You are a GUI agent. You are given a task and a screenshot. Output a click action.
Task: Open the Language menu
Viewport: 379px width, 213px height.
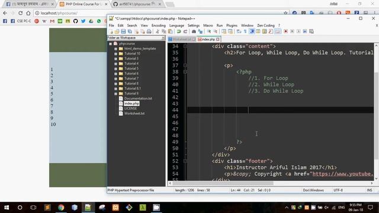pos(176,25)
